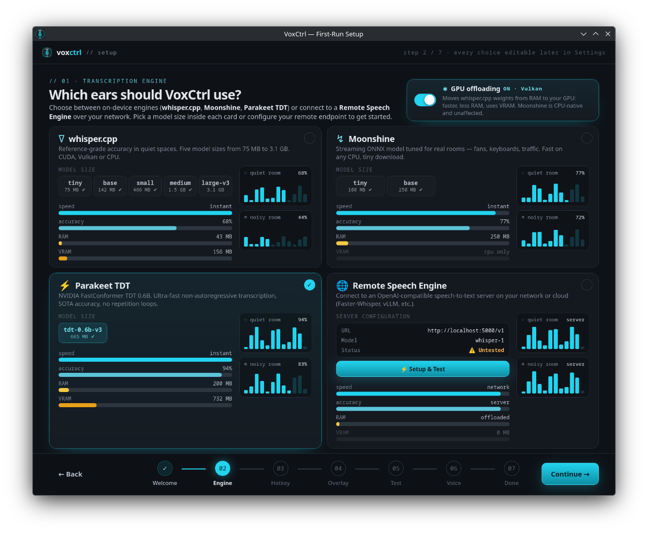Click the Moonshine card title
This screenshot has width=648, height=534.
tap(372, 139)
